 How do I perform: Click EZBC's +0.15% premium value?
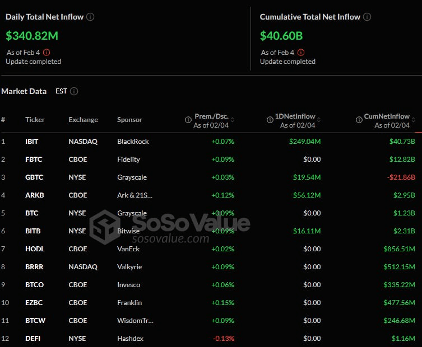coord(223,303)
